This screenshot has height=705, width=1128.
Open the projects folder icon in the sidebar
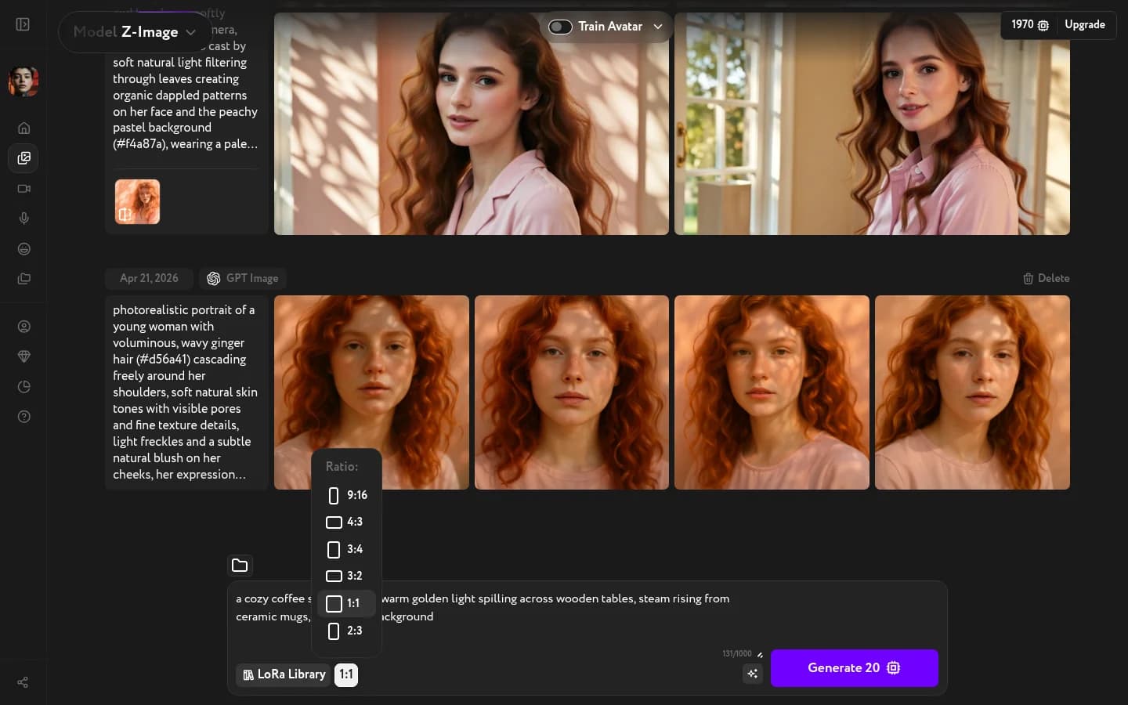pos(23,279)
